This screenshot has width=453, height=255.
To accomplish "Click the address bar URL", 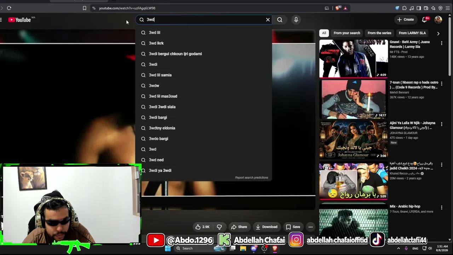I will coord(127,8).
